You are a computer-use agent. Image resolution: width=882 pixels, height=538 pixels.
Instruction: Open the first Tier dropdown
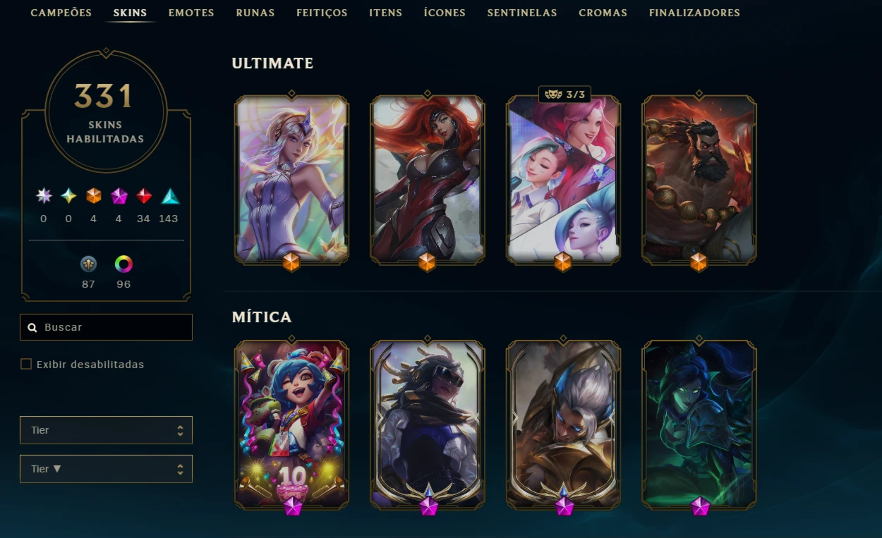106,430
